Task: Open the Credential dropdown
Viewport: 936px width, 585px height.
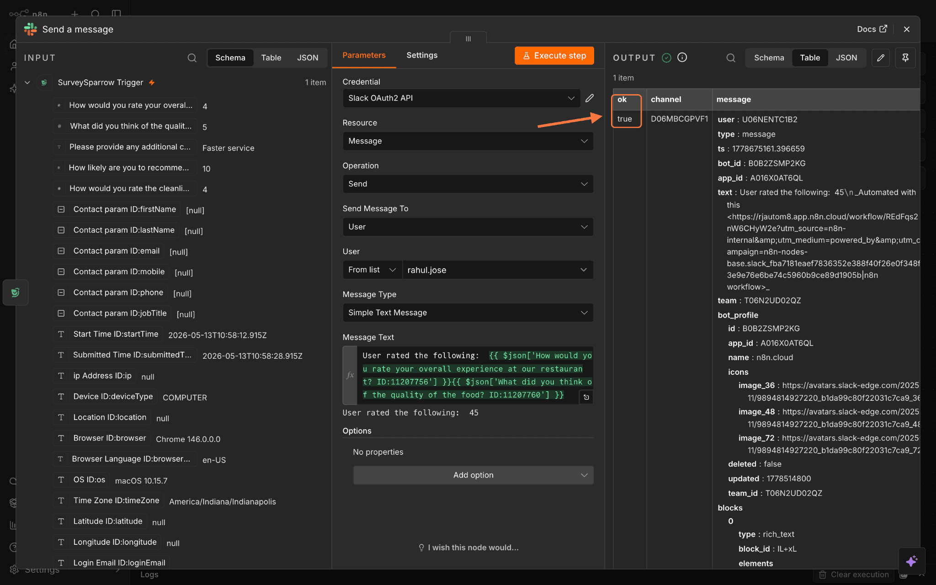Action: point(462,98)
